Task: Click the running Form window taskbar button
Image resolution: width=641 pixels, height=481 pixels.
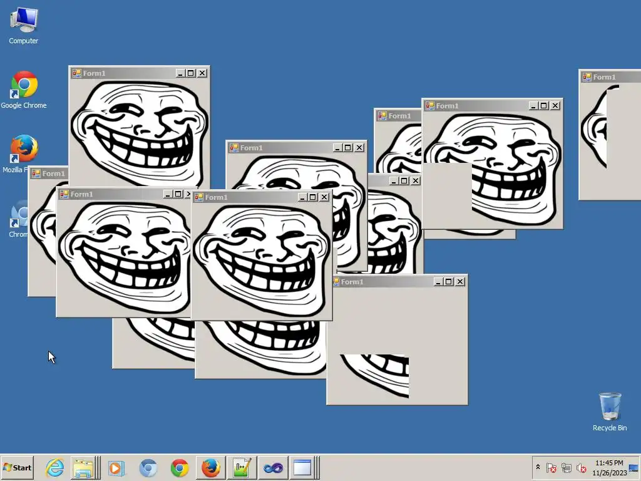Action: click(302, 467)
